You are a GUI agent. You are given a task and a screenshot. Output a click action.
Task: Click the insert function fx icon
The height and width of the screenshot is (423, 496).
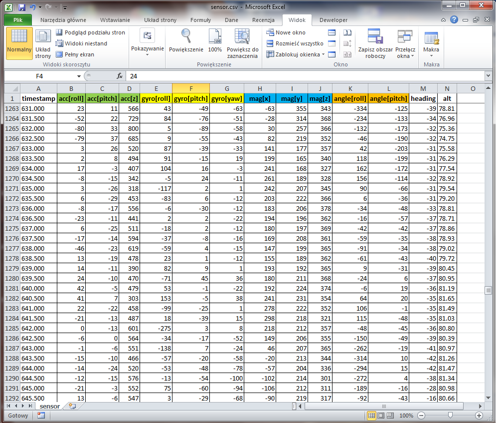(120, 76)
